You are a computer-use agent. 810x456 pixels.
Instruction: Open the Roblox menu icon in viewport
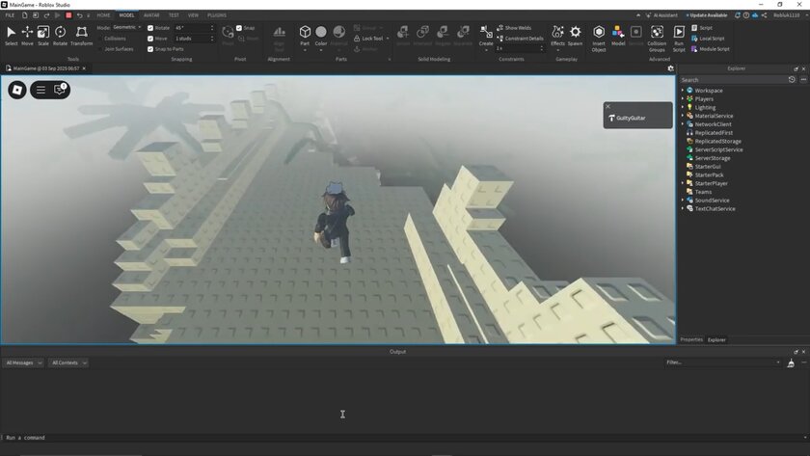(17, 90)
